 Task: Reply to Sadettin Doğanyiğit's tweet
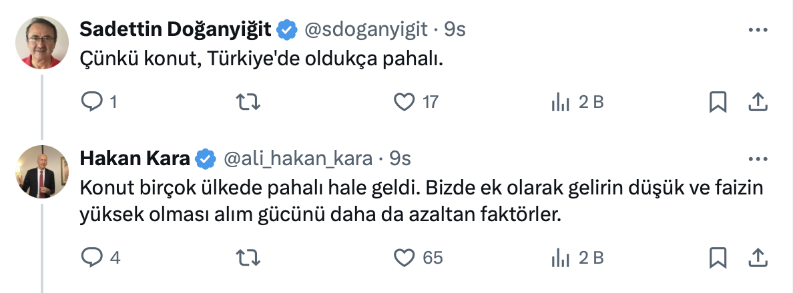(90, 102)
